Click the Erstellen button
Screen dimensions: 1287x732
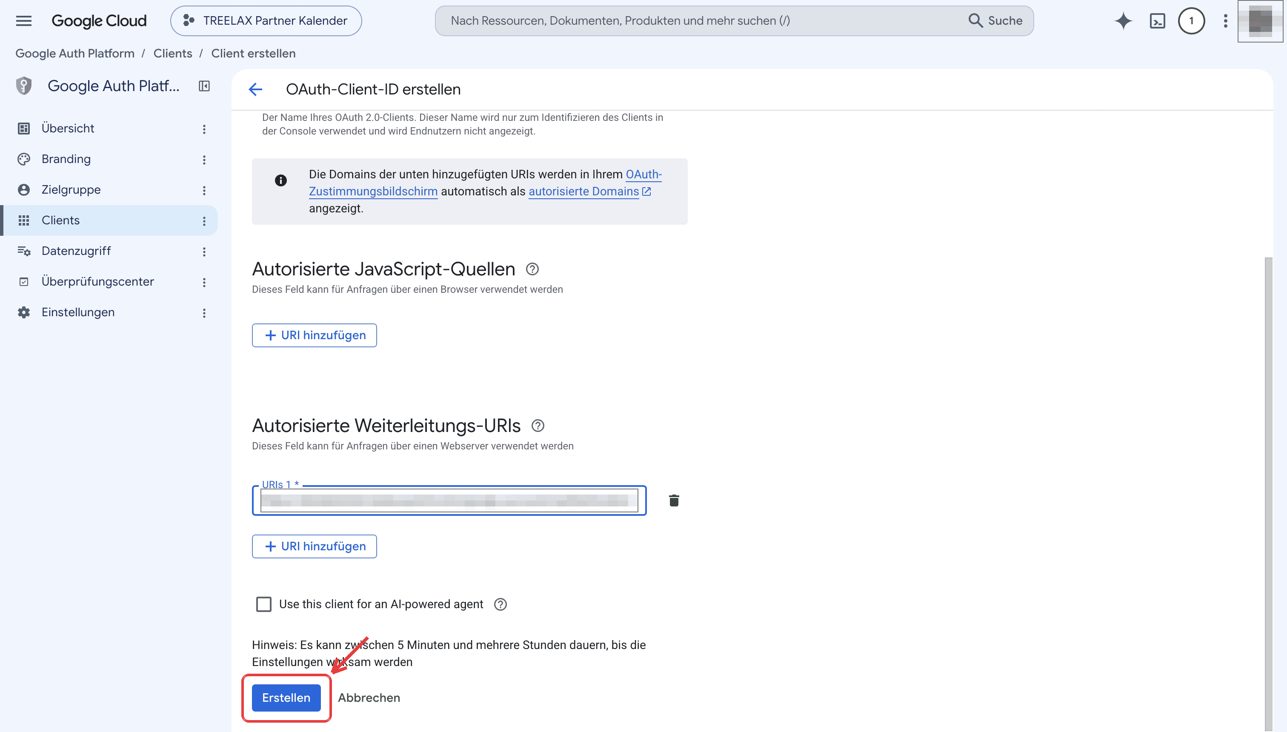point(286,698)
